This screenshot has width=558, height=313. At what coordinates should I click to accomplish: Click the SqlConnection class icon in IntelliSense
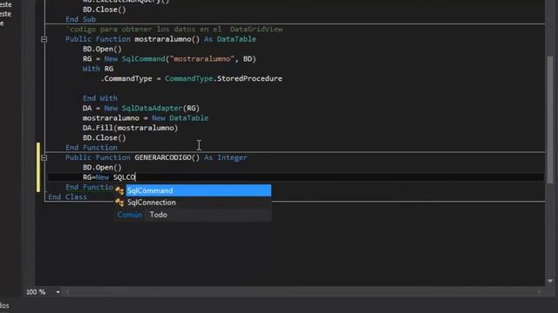click(x=119, y=203)
